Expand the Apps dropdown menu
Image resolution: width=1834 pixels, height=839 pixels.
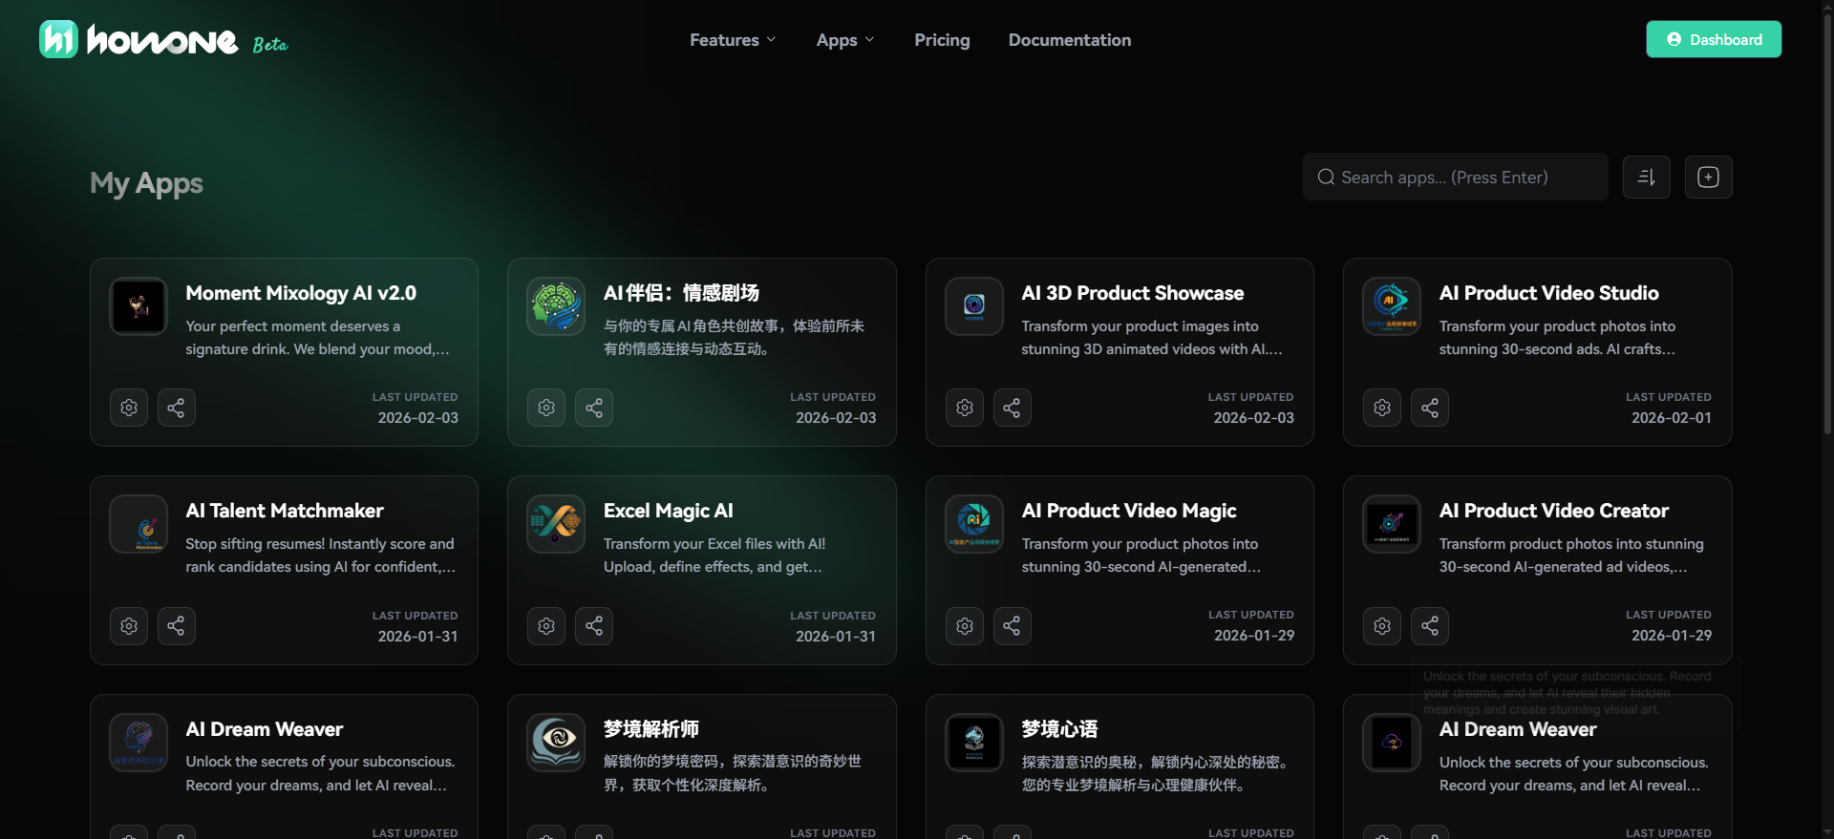click(x=845, y=40)
